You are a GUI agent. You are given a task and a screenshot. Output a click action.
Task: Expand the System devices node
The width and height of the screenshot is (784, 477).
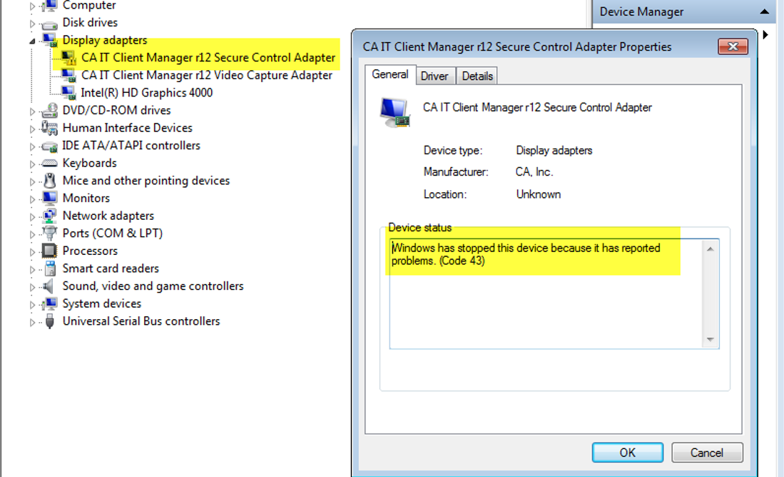pos(33,304)
